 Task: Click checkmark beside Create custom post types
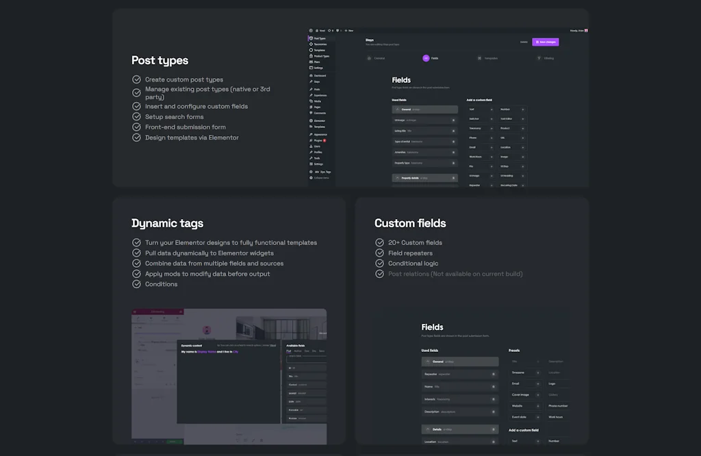tap(136, 79)
